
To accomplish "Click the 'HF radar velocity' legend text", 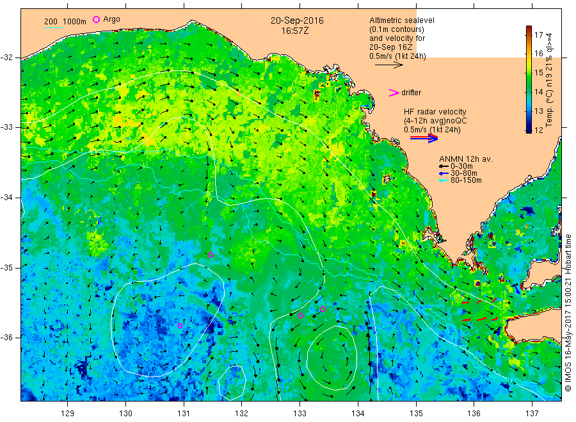I will click(x=435, y=112).
